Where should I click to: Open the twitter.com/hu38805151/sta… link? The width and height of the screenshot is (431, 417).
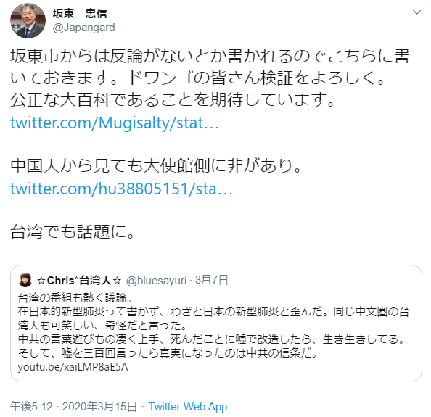click(121, 189)
